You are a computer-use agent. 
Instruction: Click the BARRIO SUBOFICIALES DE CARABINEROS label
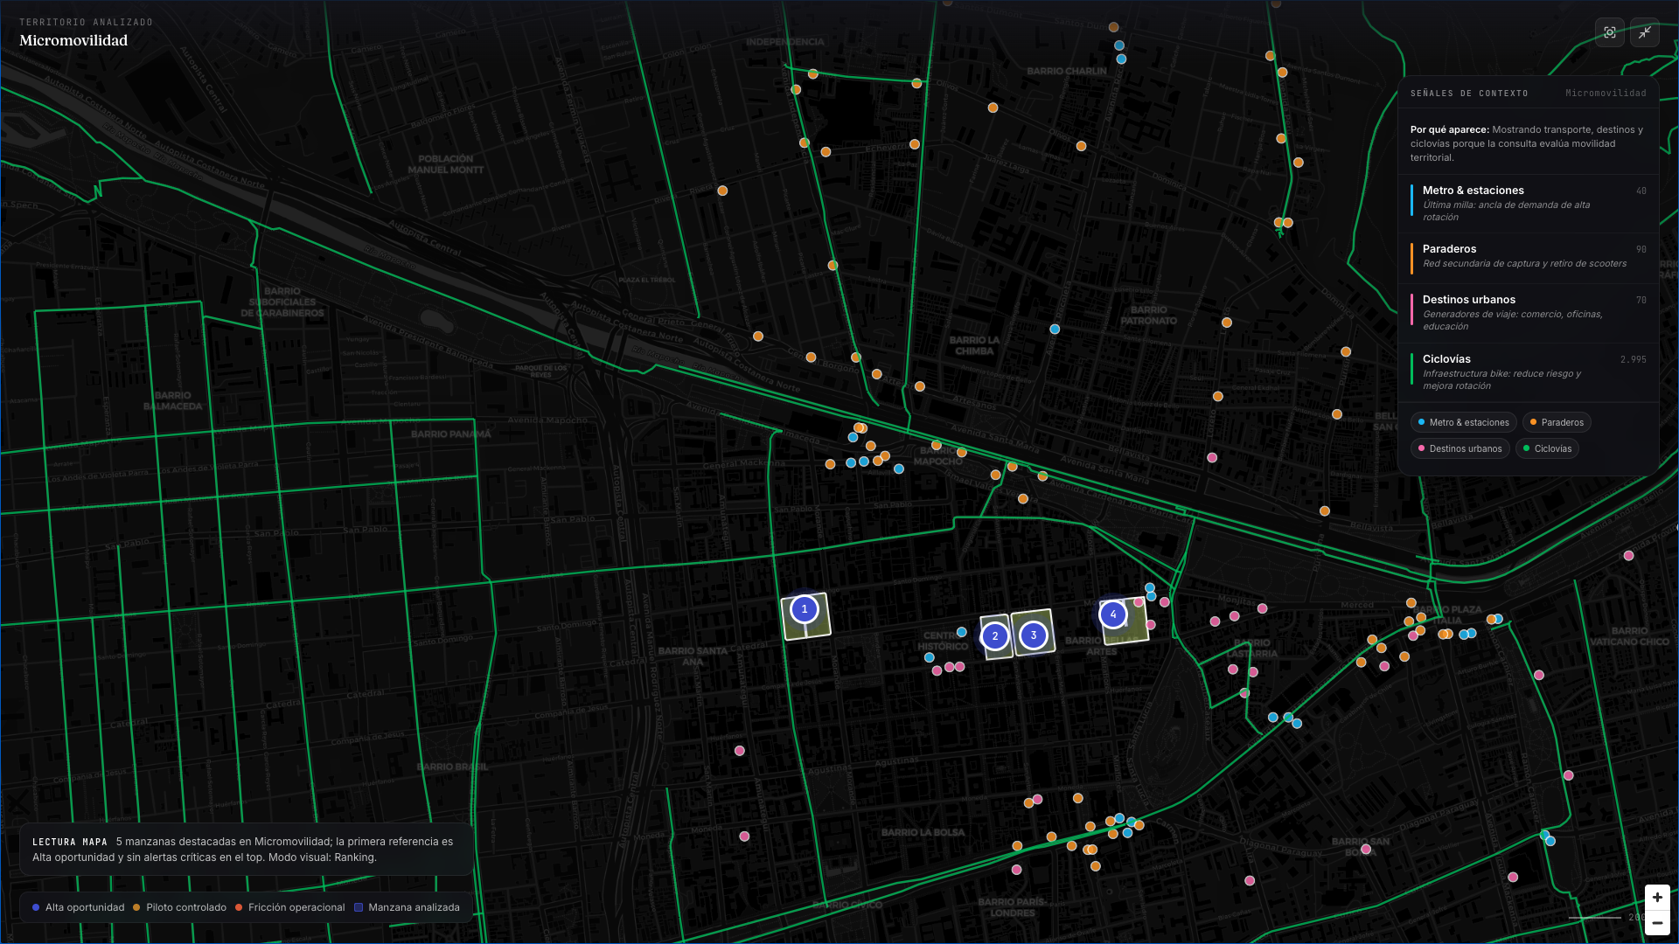tap(282, 302)
